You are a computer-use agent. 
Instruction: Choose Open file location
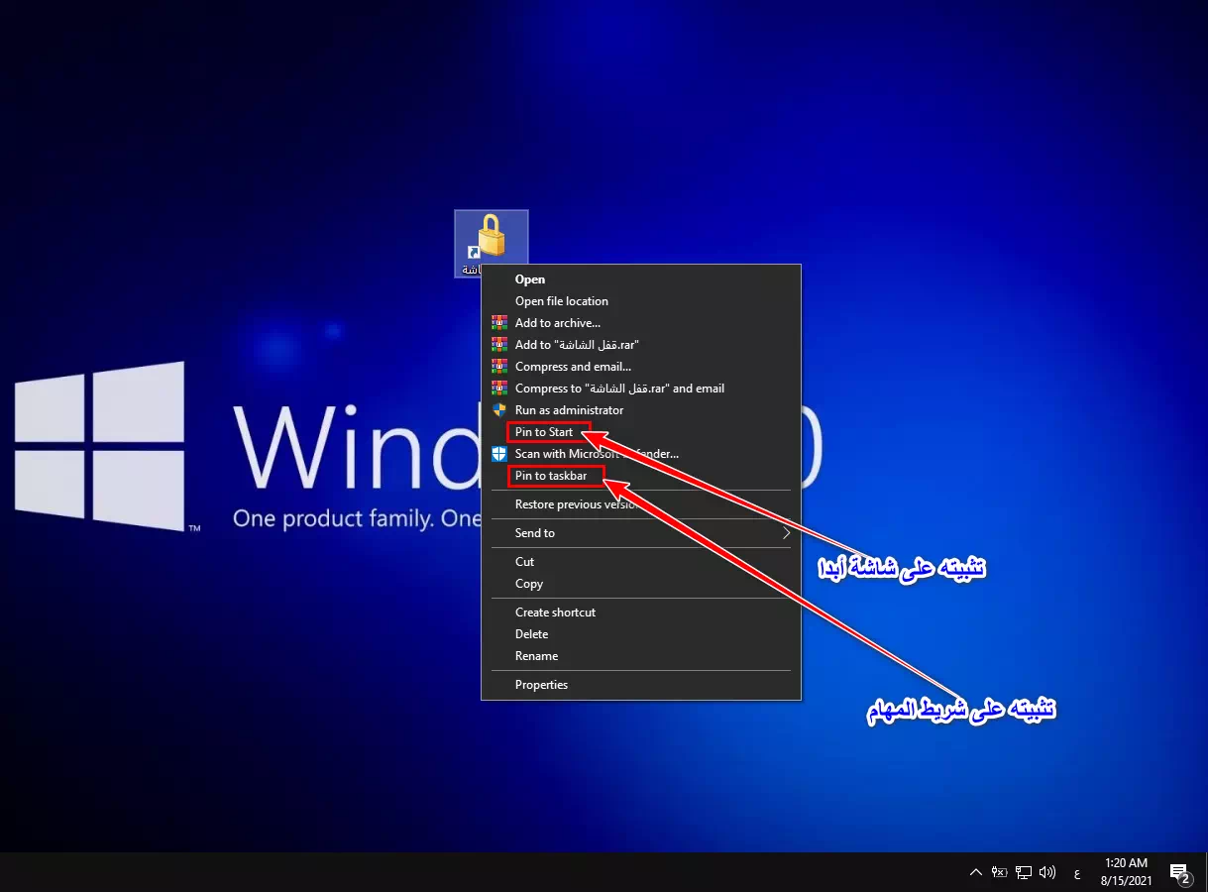pyautogui.click(x=561, y=301)
